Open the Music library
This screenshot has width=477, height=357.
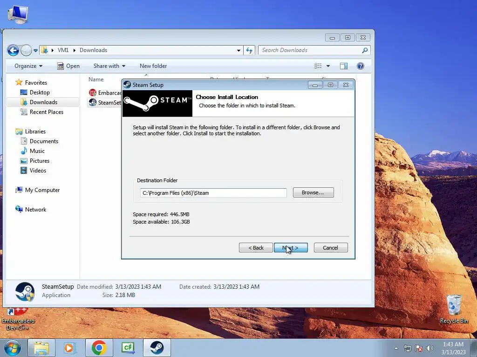tap(33, 151)
